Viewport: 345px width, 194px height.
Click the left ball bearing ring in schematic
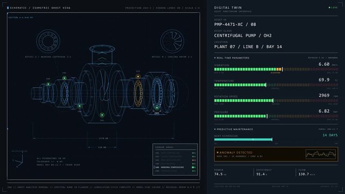tap(65, 93)
